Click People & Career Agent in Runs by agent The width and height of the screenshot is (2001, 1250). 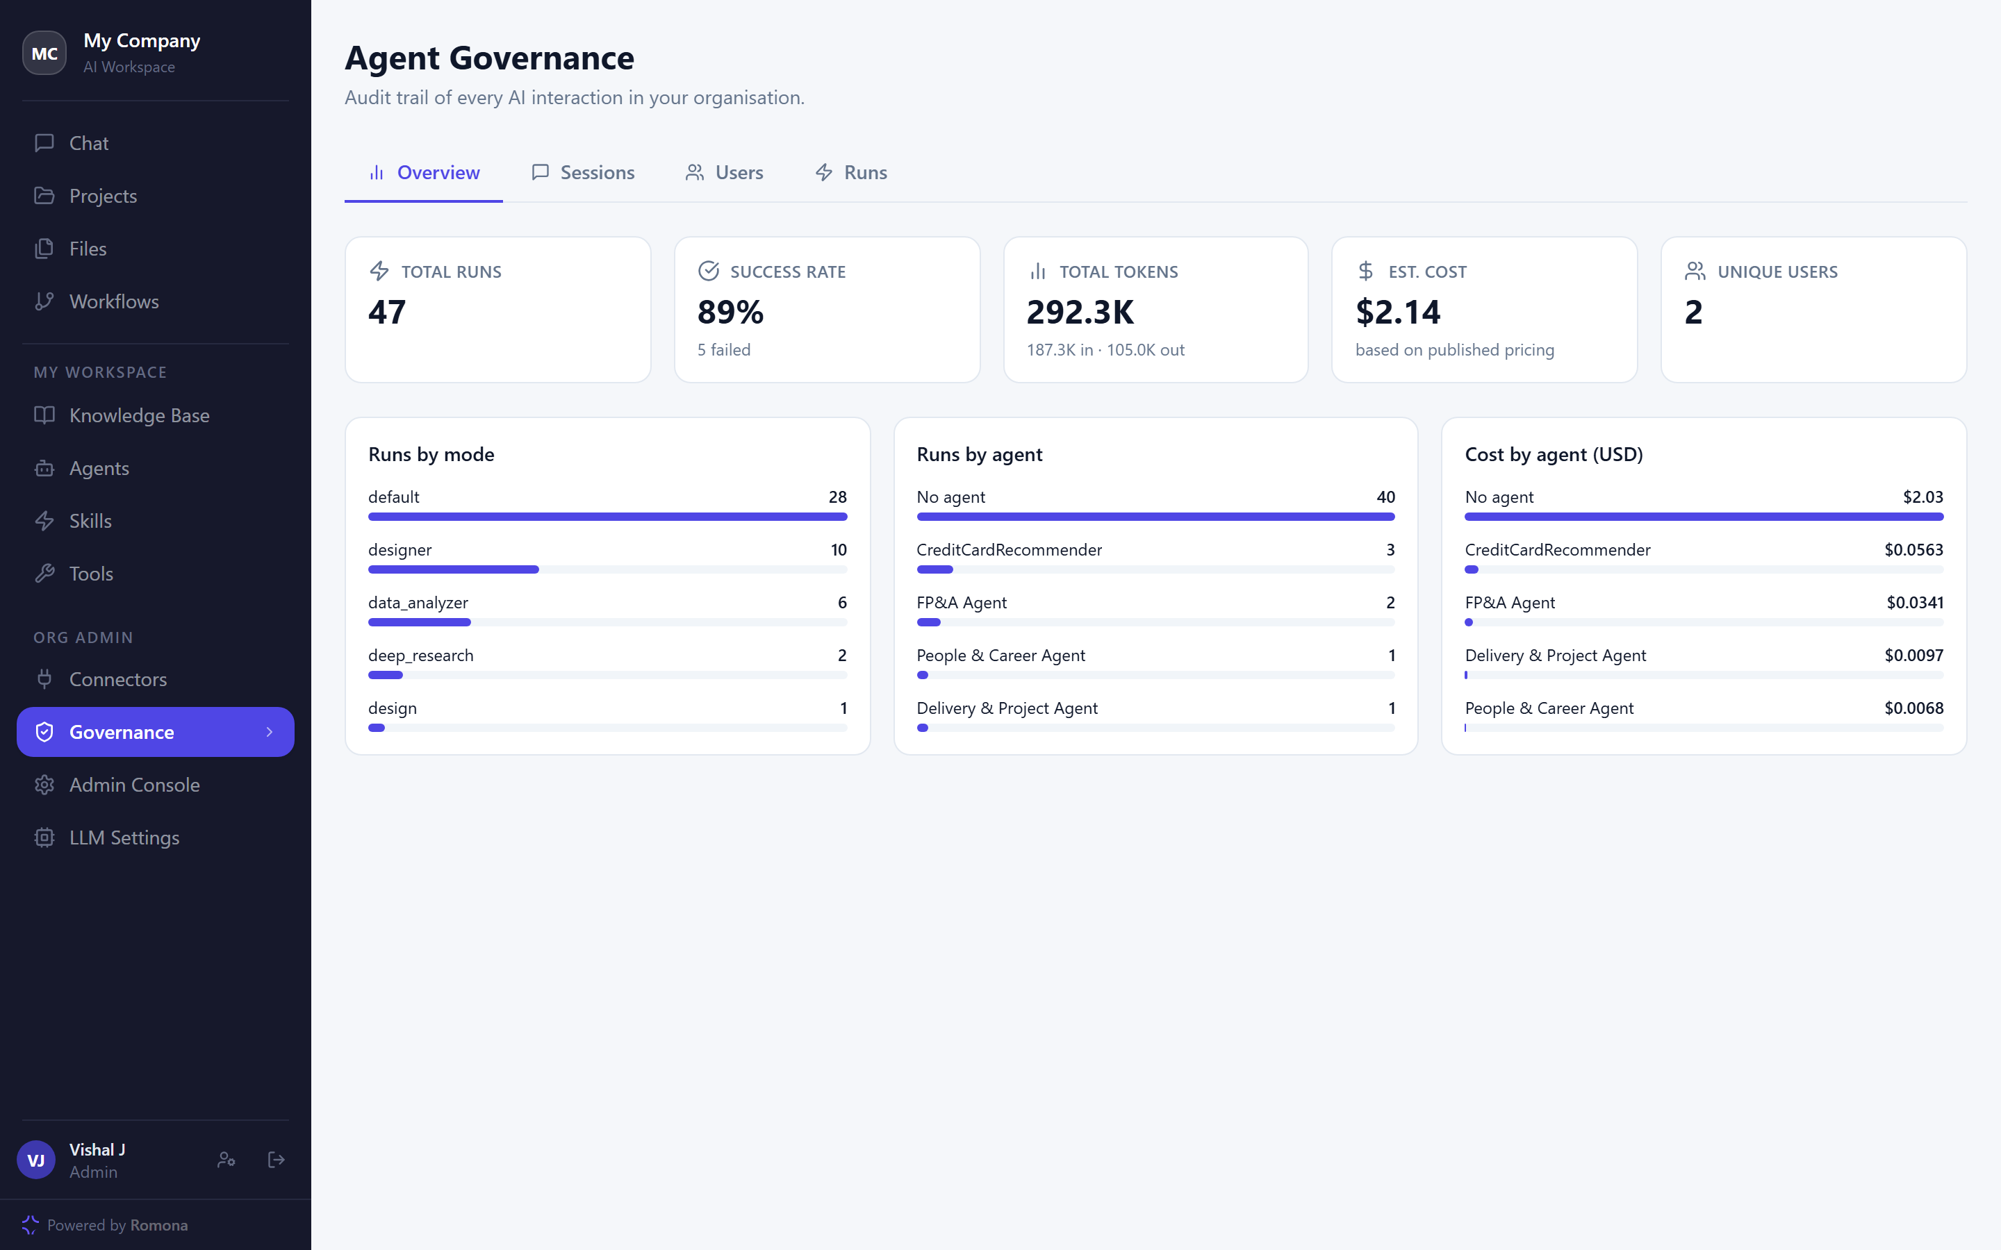coord(1000,656)
